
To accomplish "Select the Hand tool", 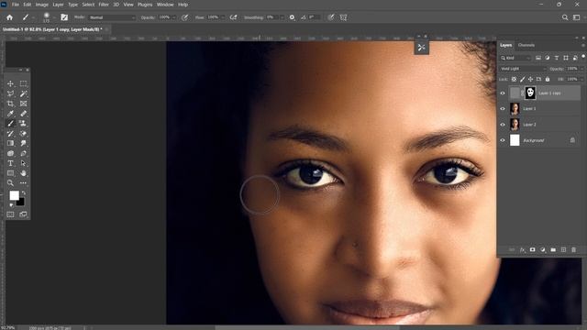I will [x=23, y=173].
